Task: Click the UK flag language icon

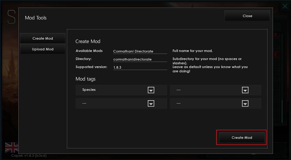Action: tap(12, 147)
